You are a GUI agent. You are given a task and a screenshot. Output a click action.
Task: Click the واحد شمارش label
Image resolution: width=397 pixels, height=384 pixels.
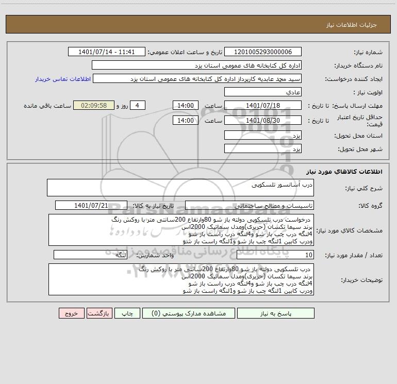(155, 256)
